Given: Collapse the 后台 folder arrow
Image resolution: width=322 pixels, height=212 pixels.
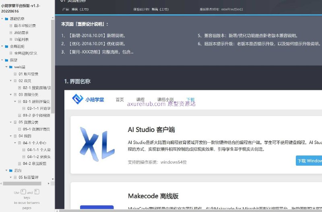Looking at the screenshot, I should [x=6, y=170].
